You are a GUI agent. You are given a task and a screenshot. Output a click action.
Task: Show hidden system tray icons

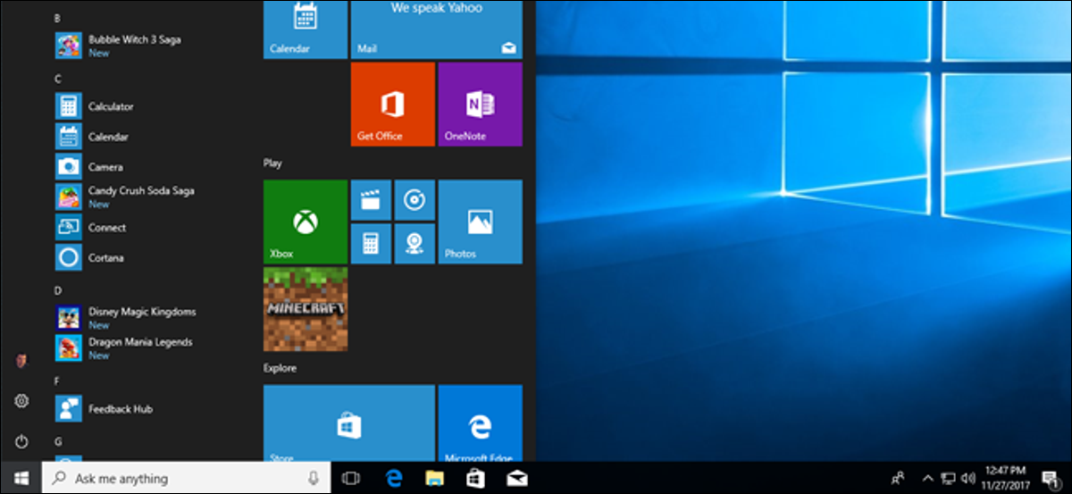point(927,478)
